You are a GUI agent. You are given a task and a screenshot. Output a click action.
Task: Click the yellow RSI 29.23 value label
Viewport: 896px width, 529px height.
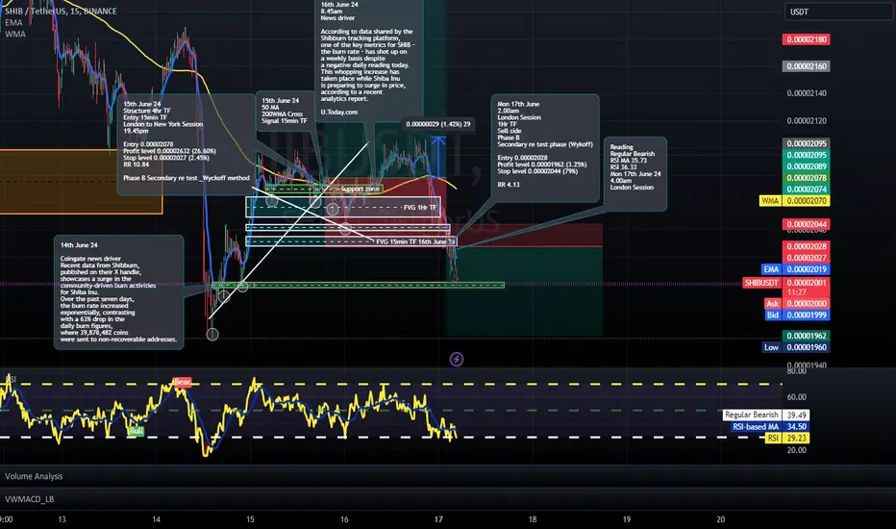(x=786, y=438)
